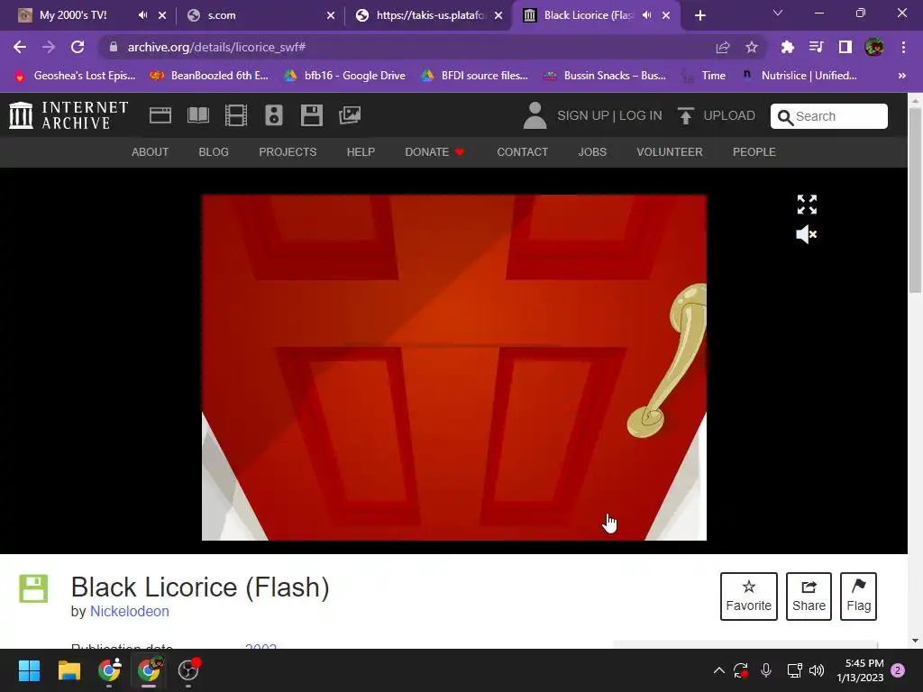Bookmark this page with the star
Screen dimensions: 923x692
point(752,47)
